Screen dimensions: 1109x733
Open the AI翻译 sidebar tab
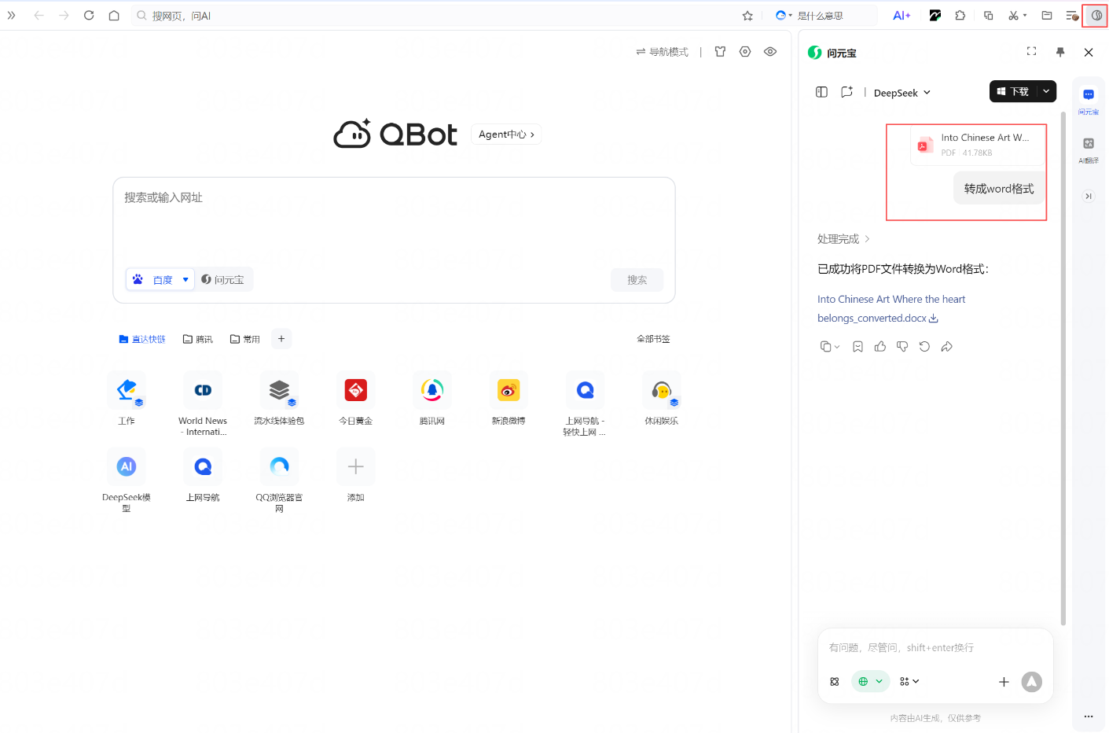point(1089,149)
